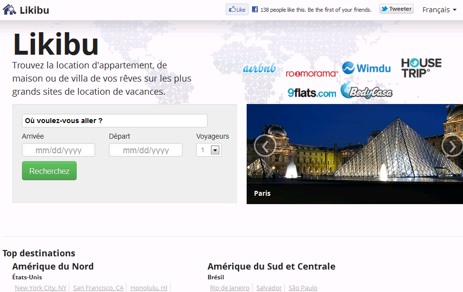Open the Voyageurs number dropdown
This screenshot has height=292, width=463.
209,150
